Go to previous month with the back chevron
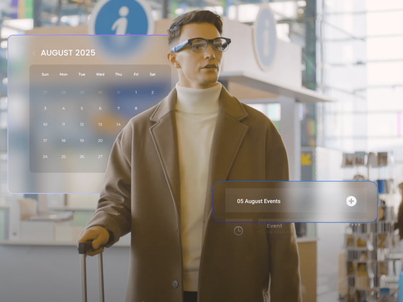 click(x=34, y=53)
